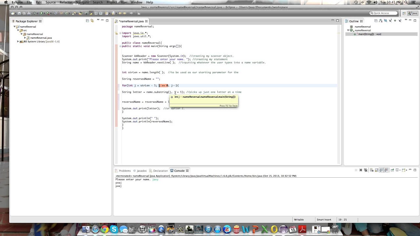Viewport: 420px width, 236px height.
Task: Open Package Explorer view menu triangle
Action: 98,20
